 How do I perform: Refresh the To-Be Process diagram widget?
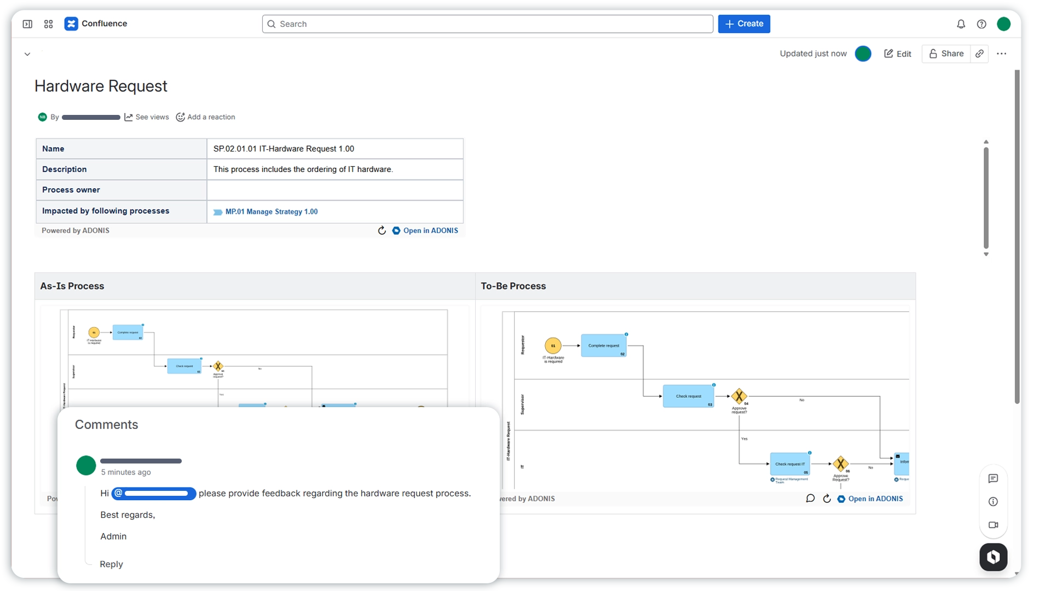click(827, 499)
